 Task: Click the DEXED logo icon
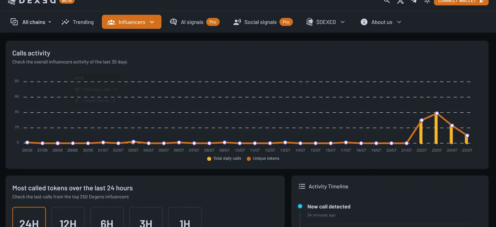coord(12,2)
